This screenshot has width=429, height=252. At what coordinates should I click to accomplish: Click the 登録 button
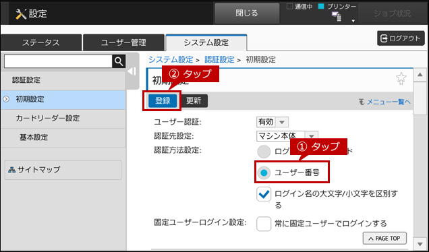[163, 101]
